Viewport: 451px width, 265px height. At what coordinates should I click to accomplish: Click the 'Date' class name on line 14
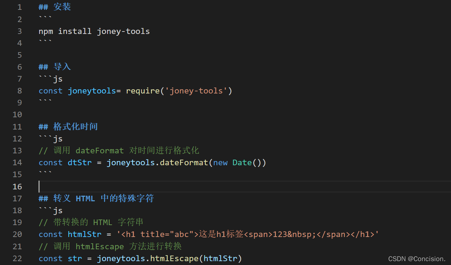(242, 162)
